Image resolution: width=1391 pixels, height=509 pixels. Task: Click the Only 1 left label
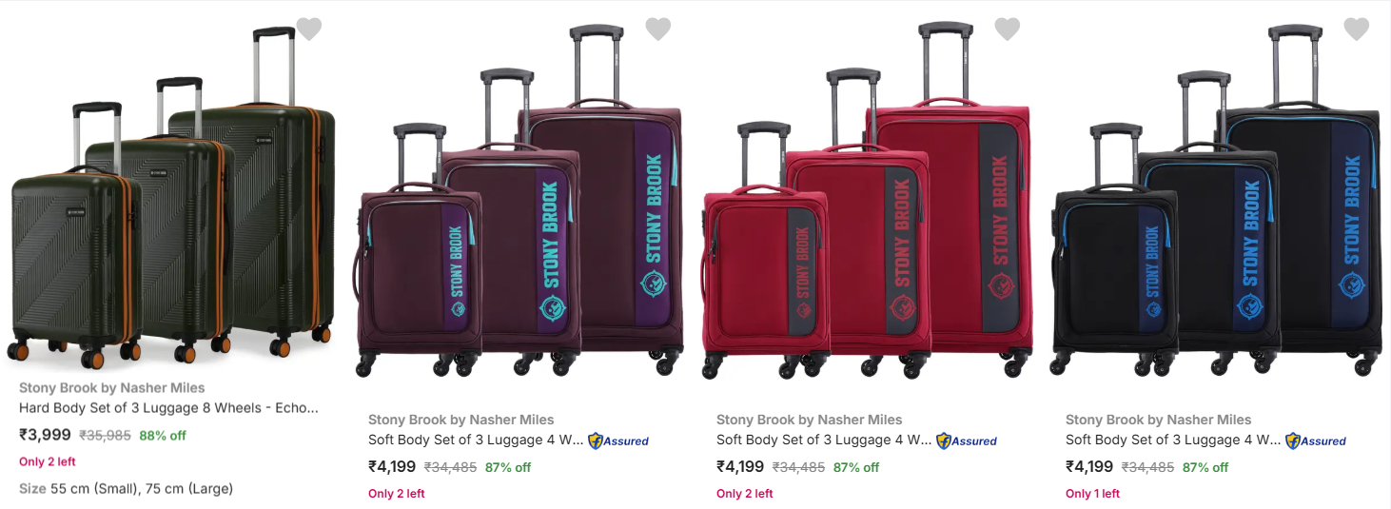tap(1092, 494)
